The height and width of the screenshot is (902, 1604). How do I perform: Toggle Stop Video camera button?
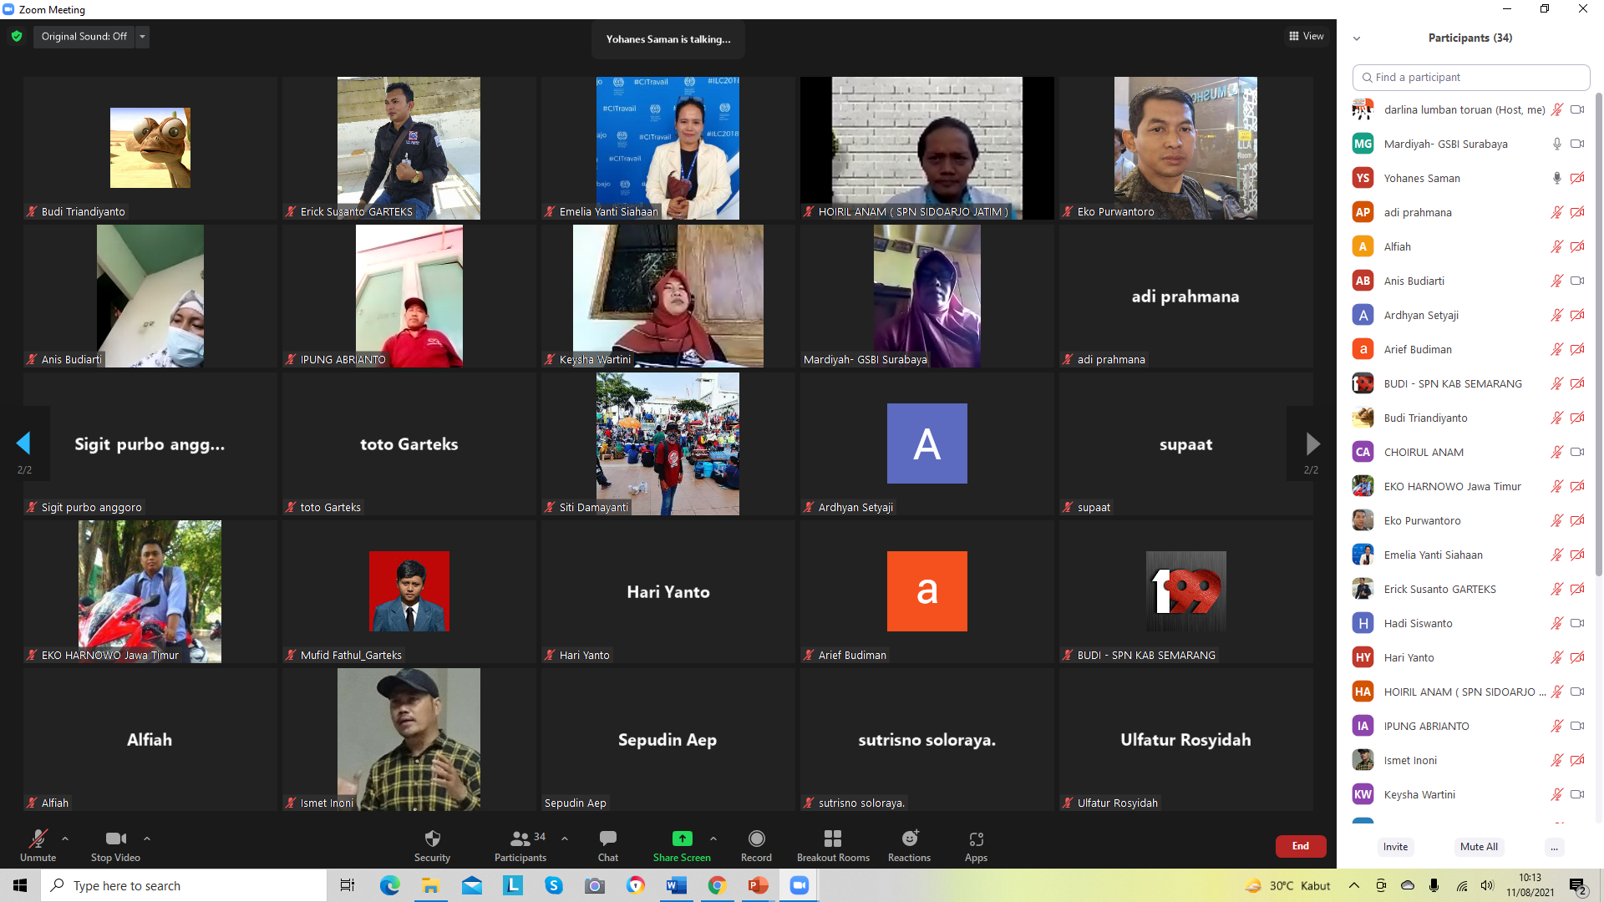click(x=115, y=839)
